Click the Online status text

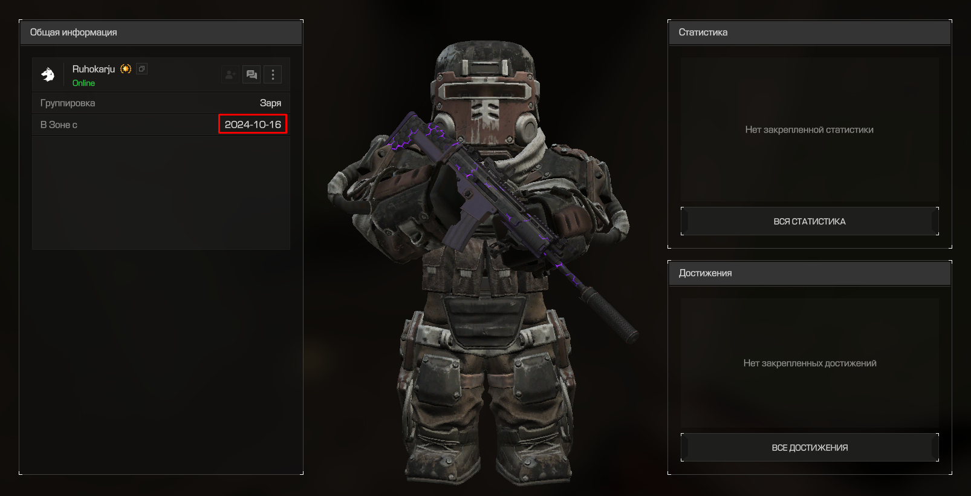pyautogui.click(x=83, y=83)
